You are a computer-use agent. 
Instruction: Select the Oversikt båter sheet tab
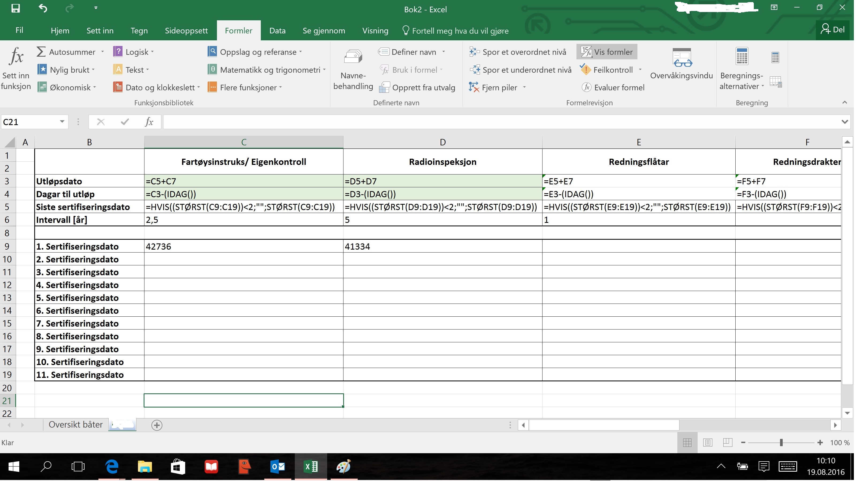(x=75, y=425)
